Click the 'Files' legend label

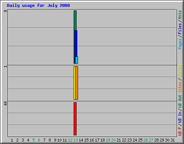coord(180,29)
